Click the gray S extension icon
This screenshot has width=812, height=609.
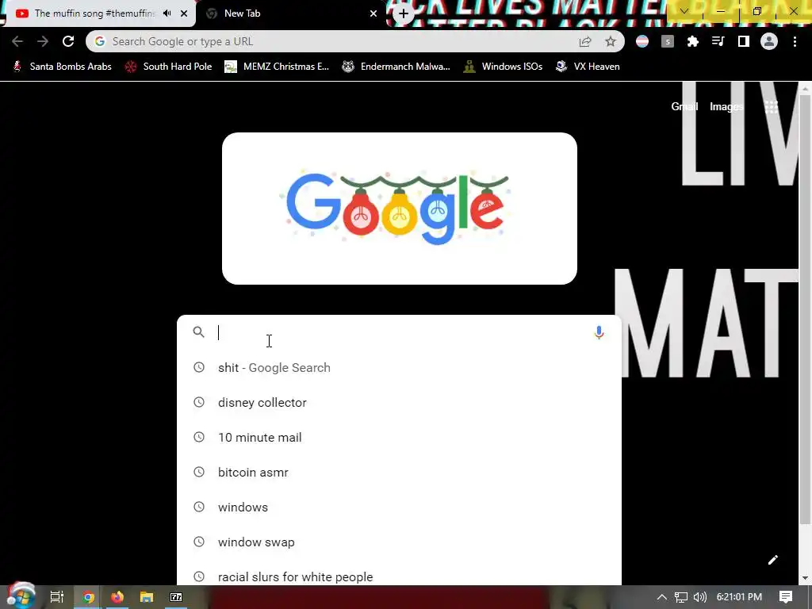[668, 41]
